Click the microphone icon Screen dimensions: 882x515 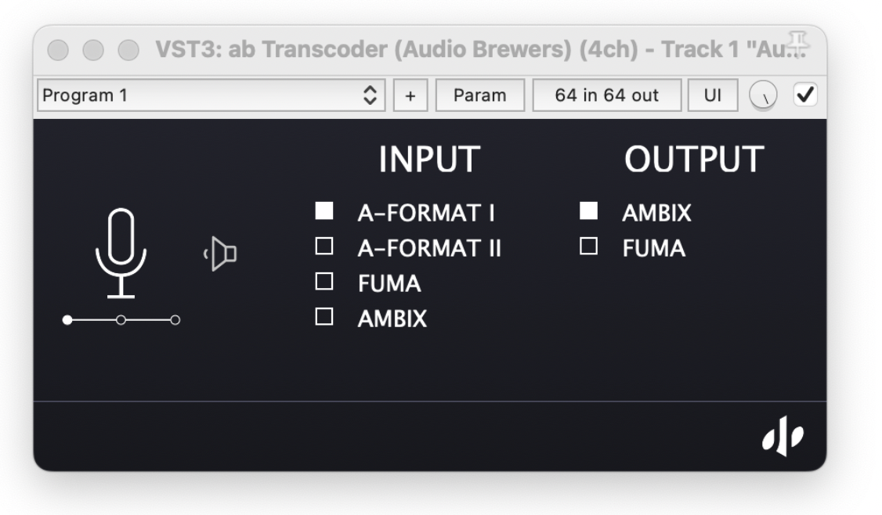pos(121,250)
